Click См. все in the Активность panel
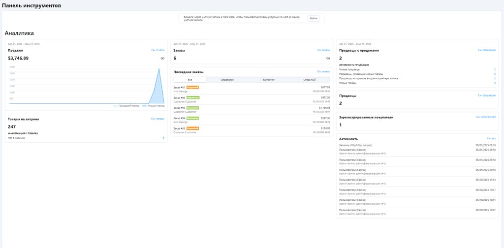The width and height of the screenshot is (504, 248). (x=491, y=139)
